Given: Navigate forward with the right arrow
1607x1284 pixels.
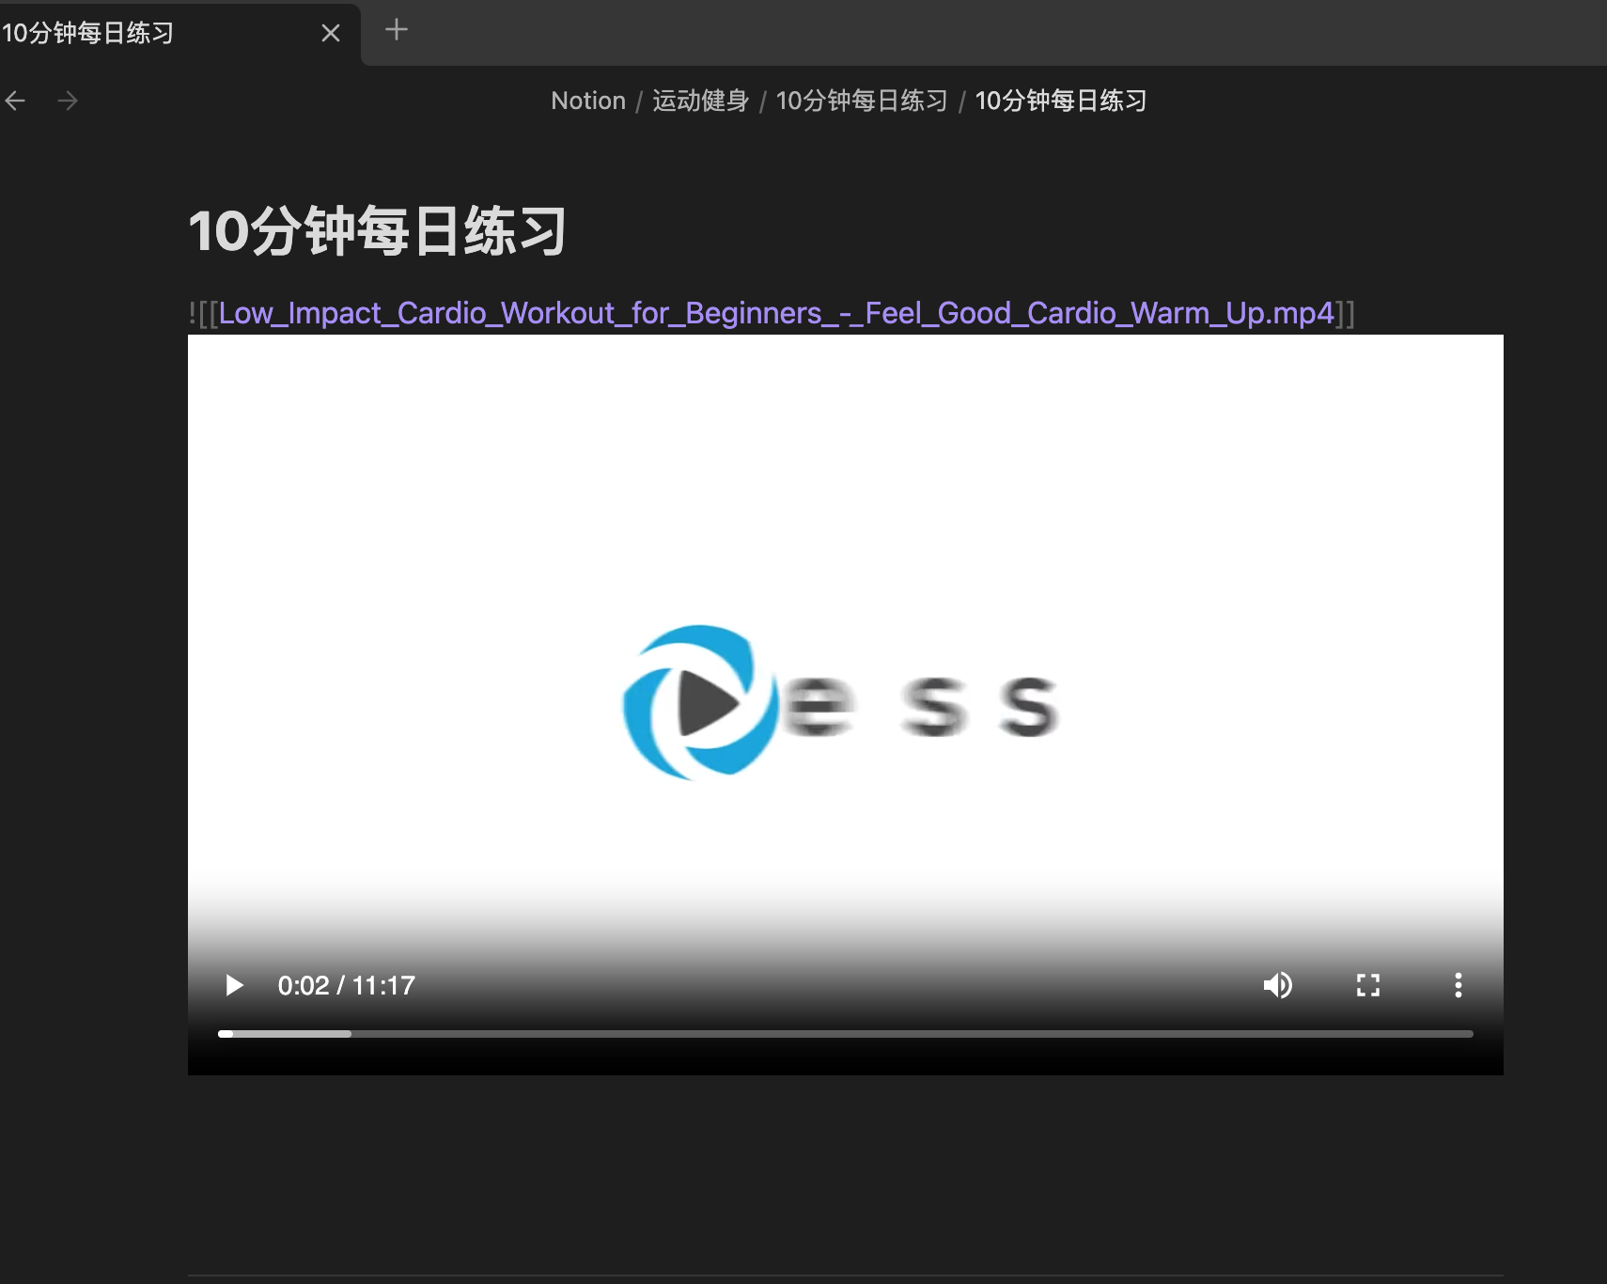Looking at the screenshot, I should (x=68, y=101).
